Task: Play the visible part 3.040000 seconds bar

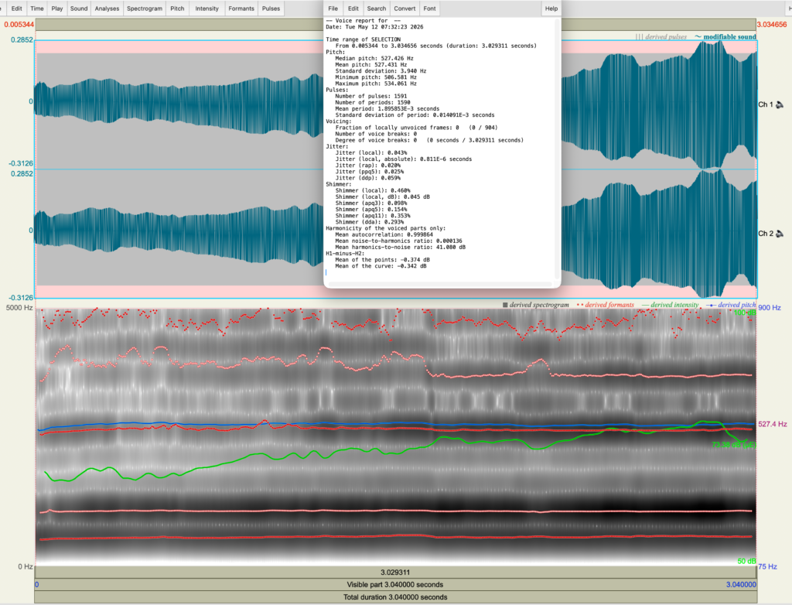Action: [395, 584]
